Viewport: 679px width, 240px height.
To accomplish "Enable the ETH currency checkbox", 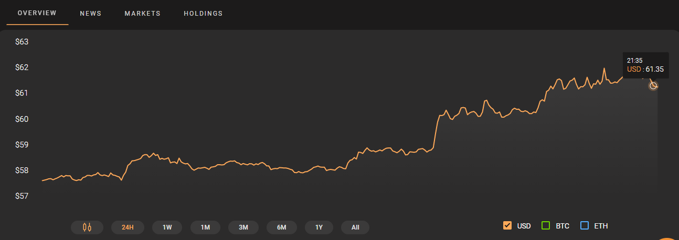I will coord(584,226).
